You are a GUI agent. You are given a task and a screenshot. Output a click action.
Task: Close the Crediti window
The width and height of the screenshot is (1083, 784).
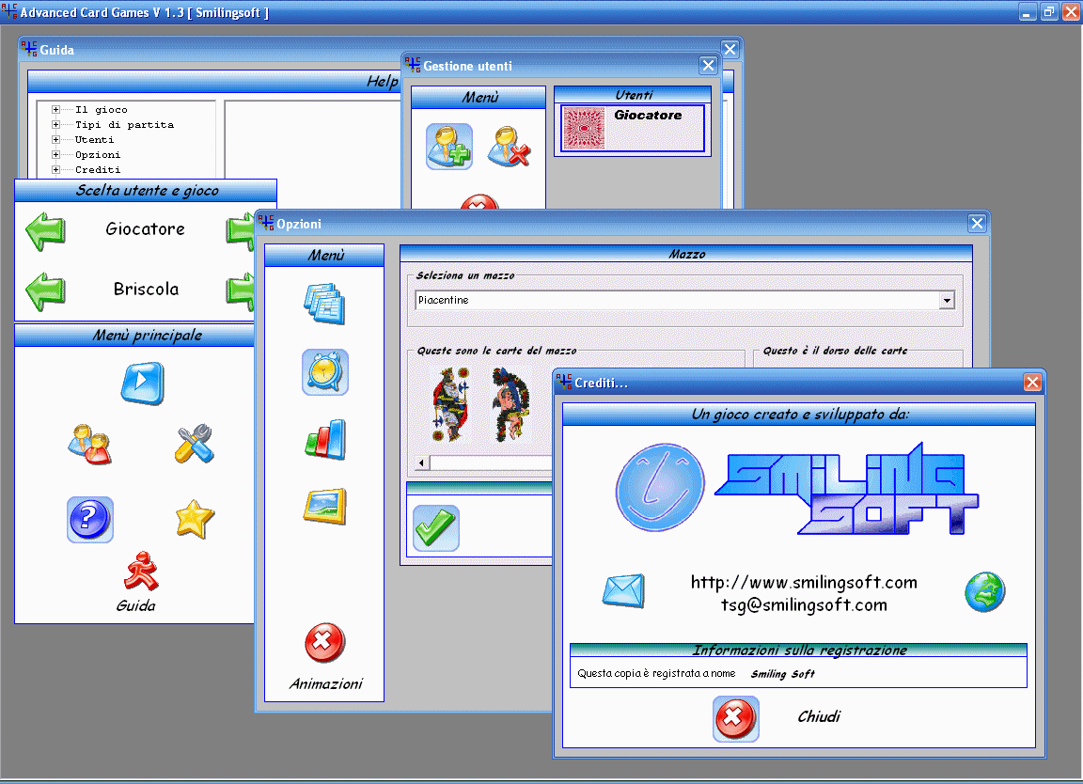click(1032, 383)
